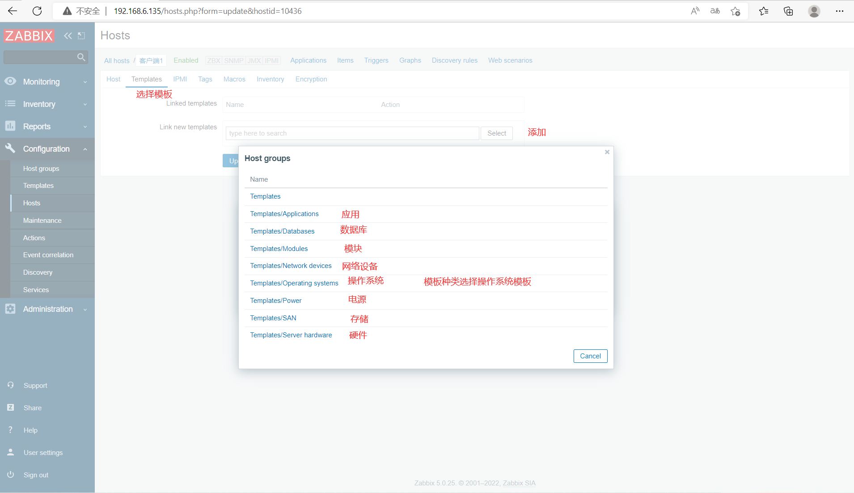Open the browser profile avatar
The height and width of the screenshot is (493, 854).
814,11
